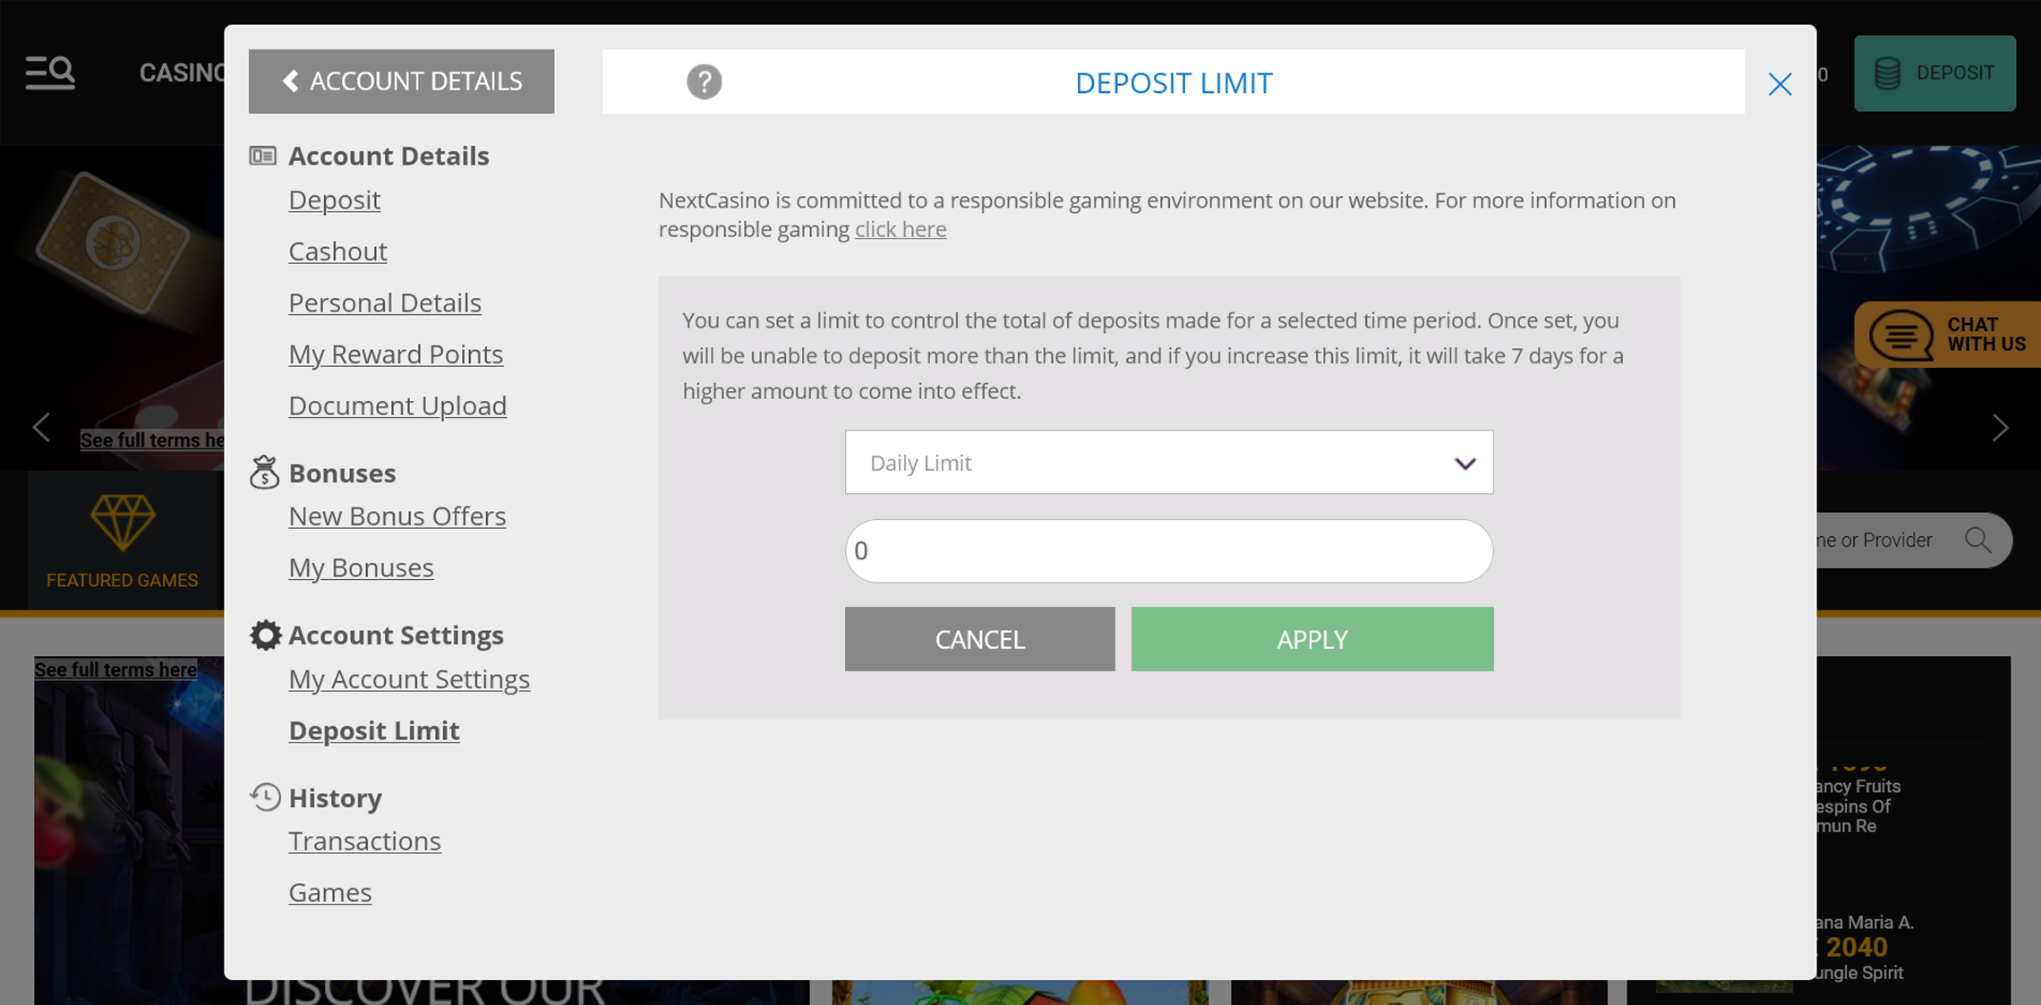Screen dimensions: 2041x1005
Task: Click FEATURED GAMES tab label
Action: [123, 580]
